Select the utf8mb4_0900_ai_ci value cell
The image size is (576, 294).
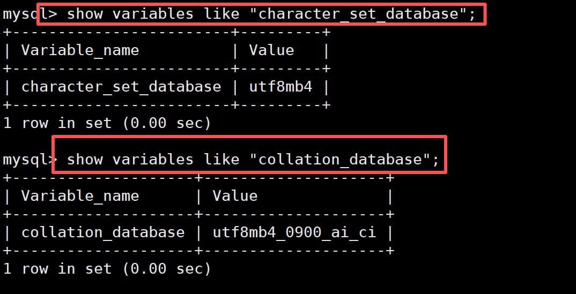tap(294, 232)
